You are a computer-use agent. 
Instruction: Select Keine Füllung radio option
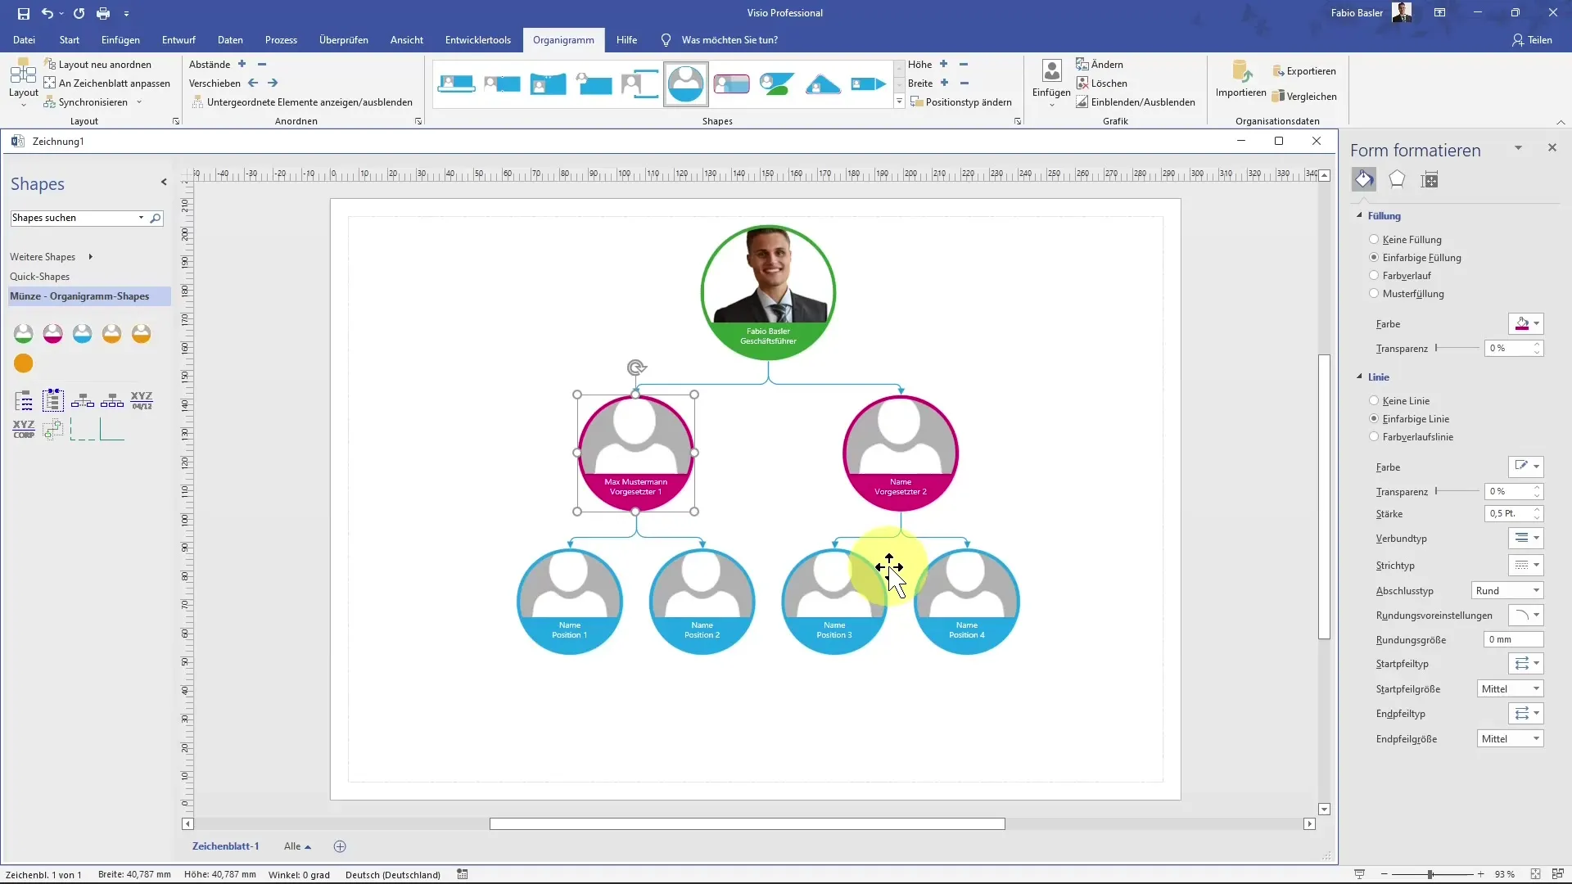1374,239
